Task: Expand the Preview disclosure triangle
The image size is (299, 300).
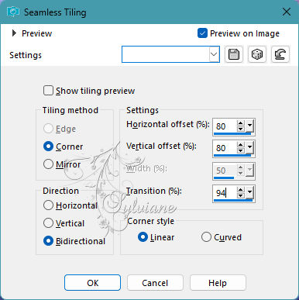Action: coord(14,33)
